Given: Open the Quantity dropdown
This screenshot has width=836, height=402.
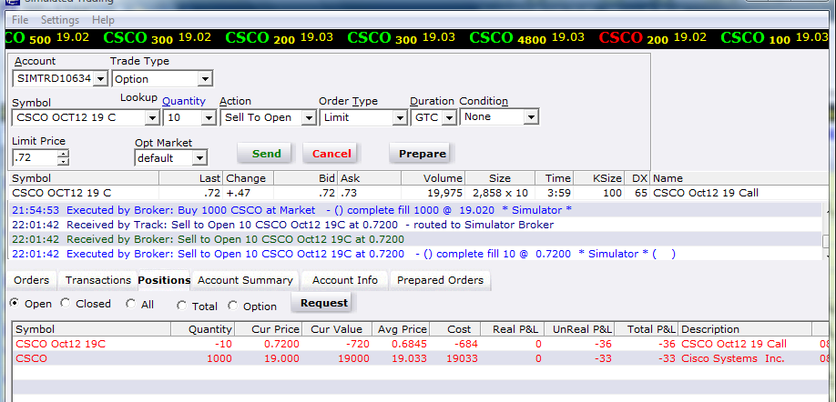Looking at the screenshot, I should pos(209,117).
